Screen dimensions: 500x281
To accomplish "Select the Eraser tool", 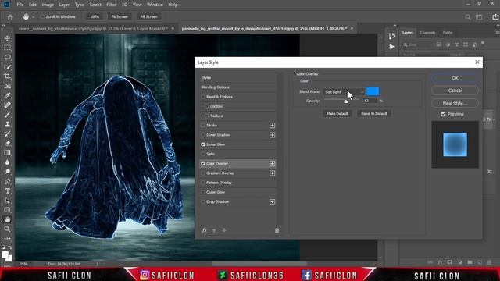I will (7, 144).
